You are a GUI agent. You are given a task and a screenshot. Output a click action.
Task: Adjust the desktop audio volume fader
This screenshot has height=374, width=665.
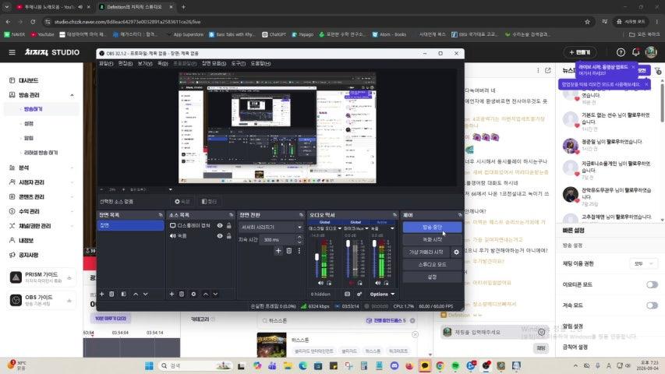click(x=317, y=257)
